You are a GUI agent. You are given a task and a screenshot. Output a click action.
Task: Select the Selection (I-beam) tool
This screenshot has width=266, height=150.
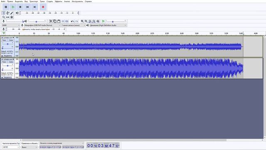point(4,13)
